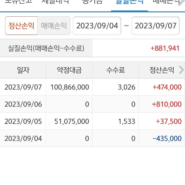Select the 2023/09/07 row date
This screenshot has width=185, height=185.
click(23, 87)
